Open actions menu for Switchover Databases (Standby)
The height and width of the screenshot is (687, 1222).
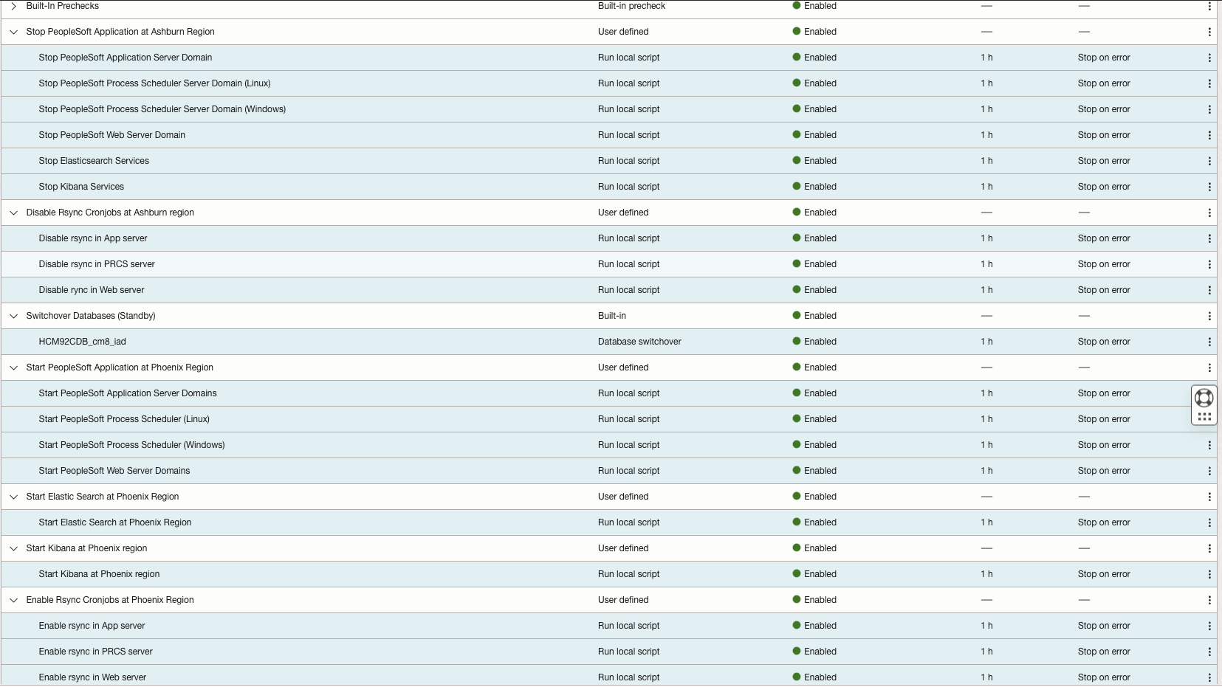point(1209,316)
